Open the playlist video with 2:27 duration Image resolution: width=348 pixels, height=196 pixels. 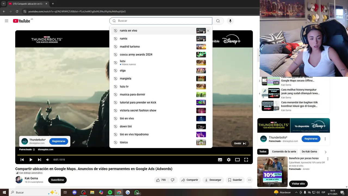tap(271, 106)
